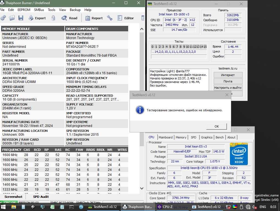Image resolution: width=280 pixels, height=211 pixels.
Task: Select the Graphics tab in CPU-Z
Action: pyautogui.click(x=207, y=137)
